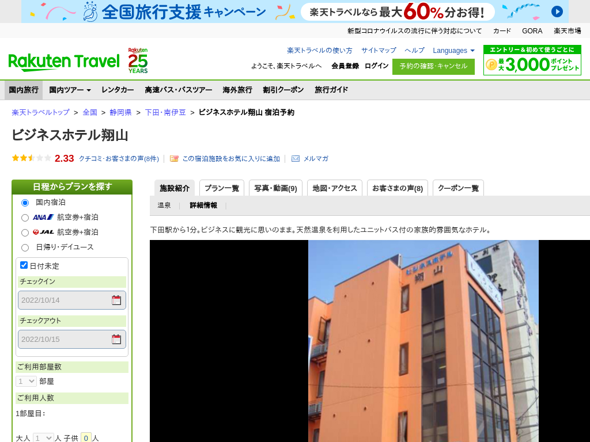The width and height of the screenshot is (590, 442).
Task: Click the ANA airline logo
Action: pos(43,217)
